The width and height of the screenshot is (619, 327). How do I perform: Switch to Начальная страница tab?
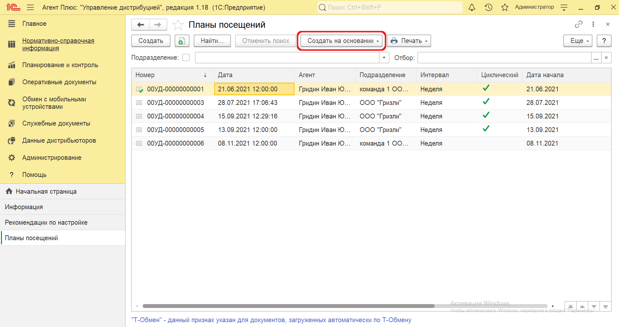63,191
